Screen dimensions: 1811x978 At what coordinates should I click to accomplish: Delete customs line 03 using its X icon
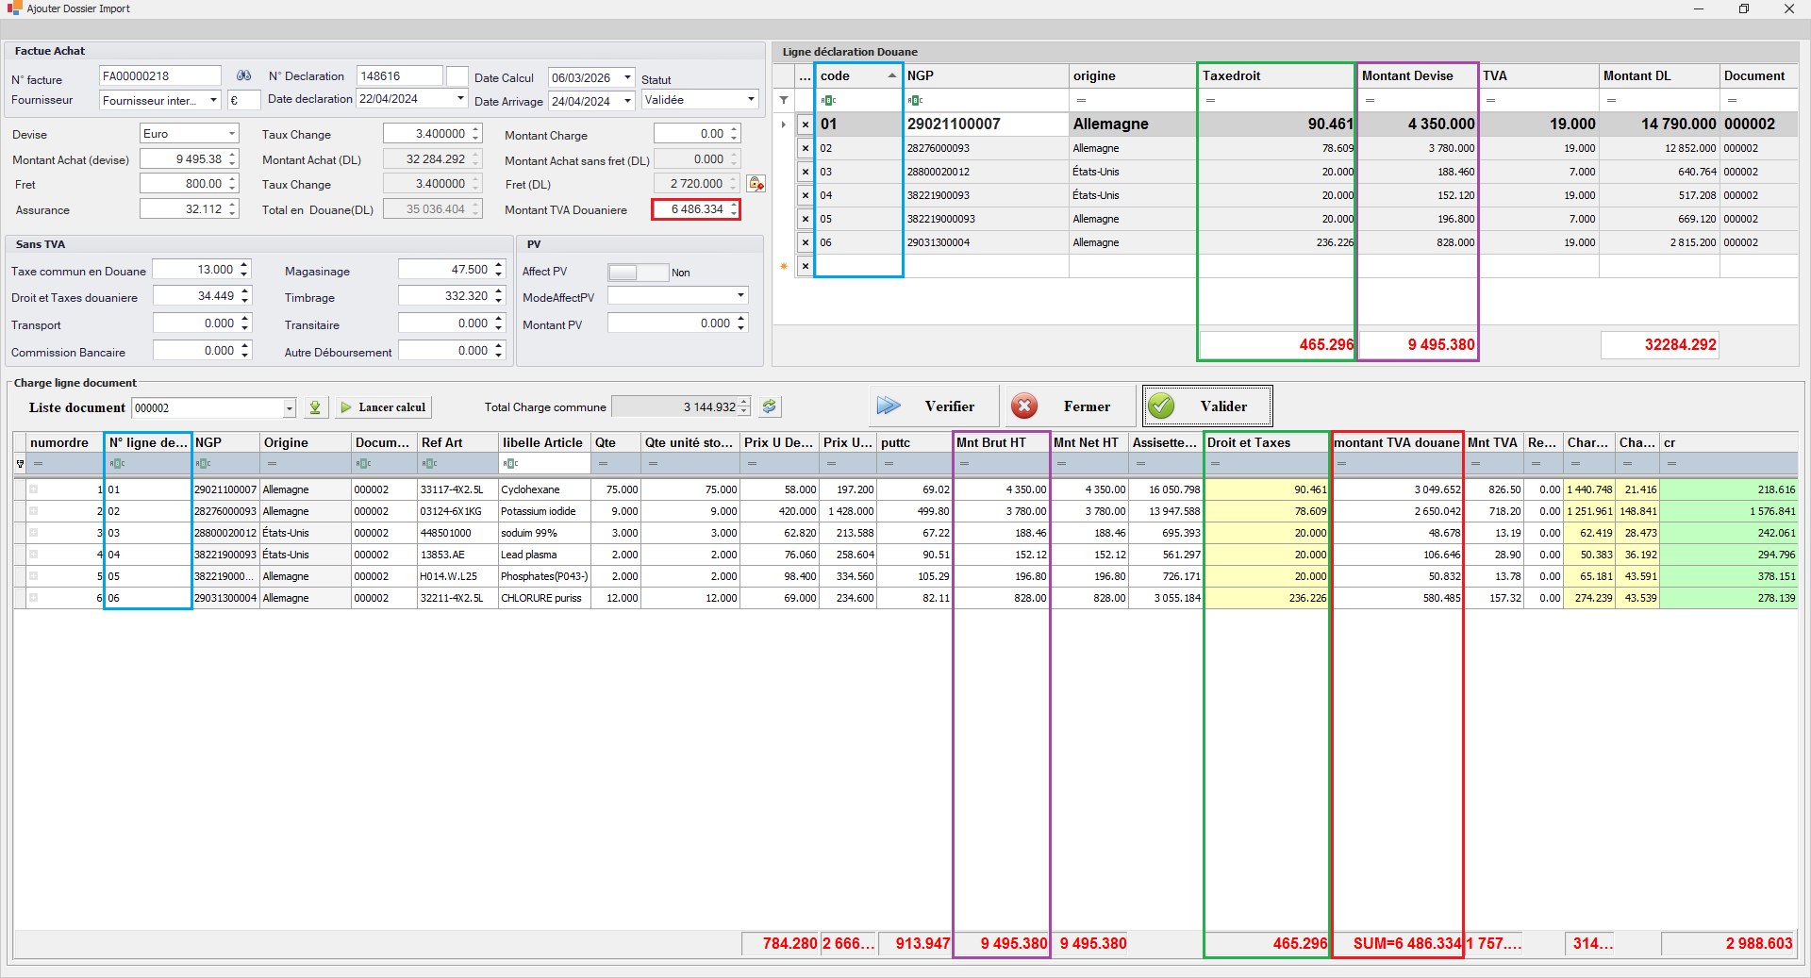805,172
